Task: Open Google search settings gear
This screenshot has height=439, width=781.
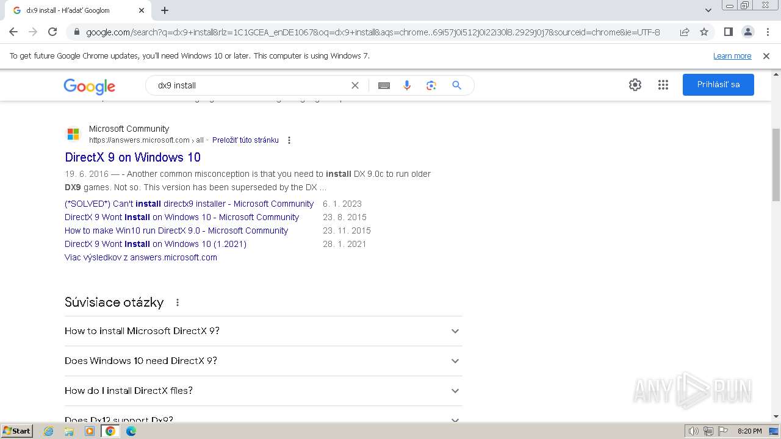Action: pyautogui.click(x=635, y=85)
